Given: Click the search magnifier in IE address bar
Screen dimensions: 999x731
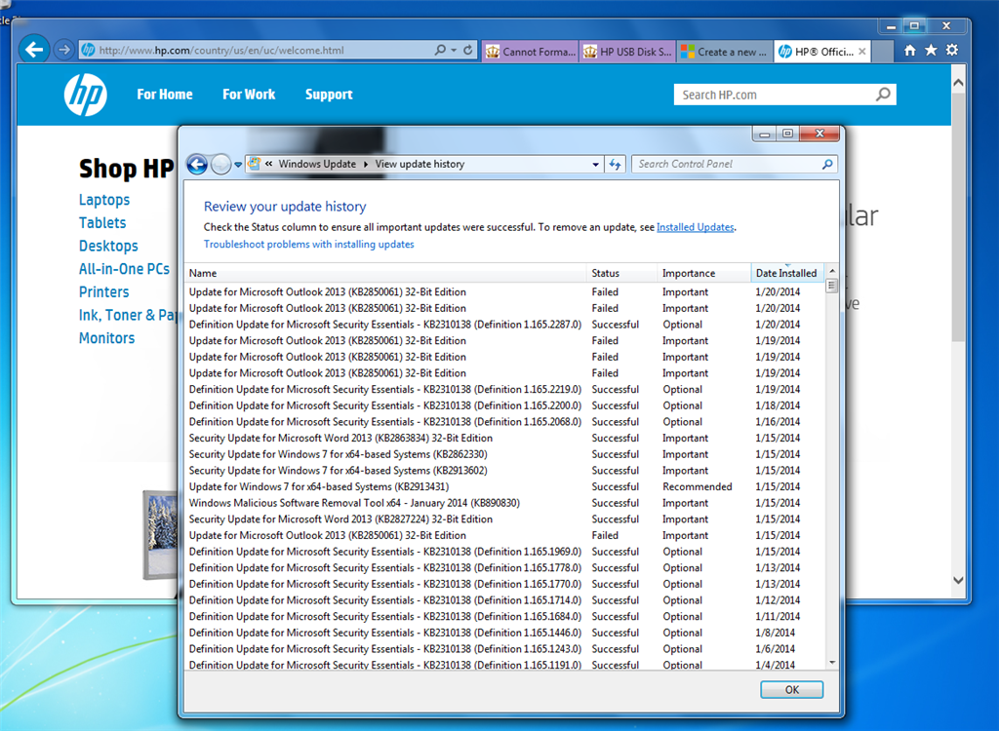Looking at the screenshot, I should coord(440,50).
